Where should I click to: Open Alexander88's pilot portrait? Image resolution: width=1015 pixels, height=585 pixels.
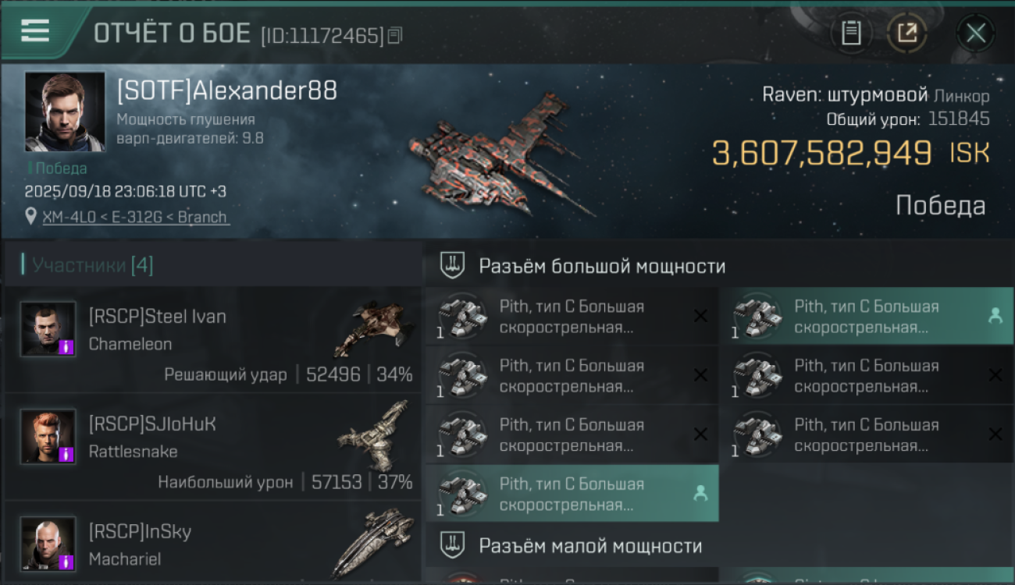tap(65, 112)
